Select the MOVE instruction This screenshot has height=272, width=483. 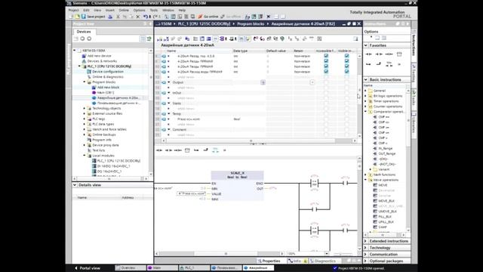(x=383, y=185)
